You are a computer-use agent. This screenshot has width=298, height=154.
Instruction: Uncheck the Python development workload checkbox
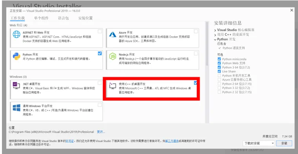pyautogui.click(x=100, y=53)
